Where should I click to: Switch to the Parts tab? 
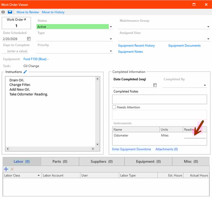[x=60, y=161]
